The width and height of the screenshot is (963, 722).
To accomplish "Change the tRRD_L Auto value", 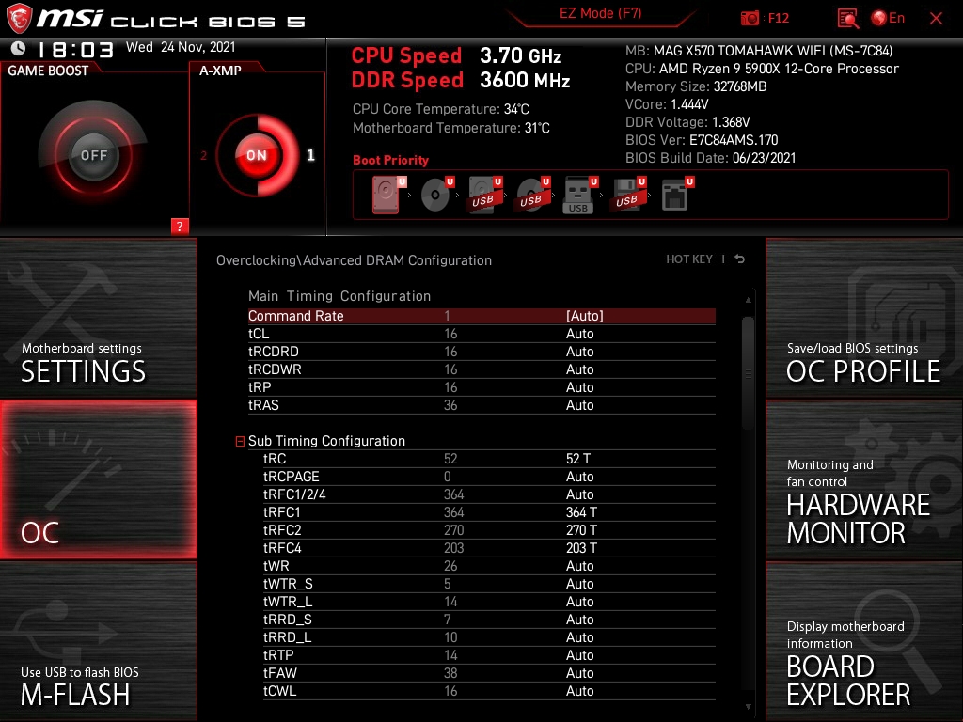I will click(579, 637).
